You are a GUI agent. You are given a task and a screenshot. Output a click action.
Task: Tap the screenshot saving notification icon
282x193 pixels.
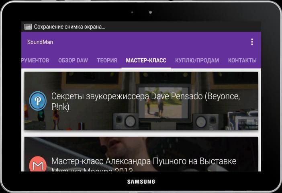pyautogui.click(x=28, y=27)
